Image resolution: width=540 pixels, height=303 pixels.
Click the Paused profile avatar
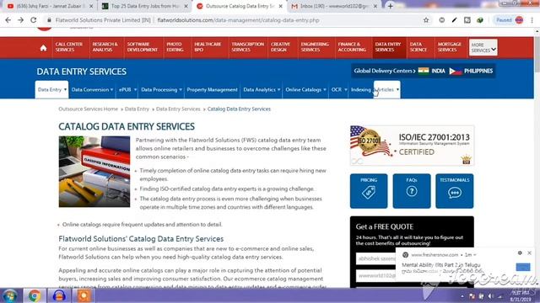(x=520, y=20)
